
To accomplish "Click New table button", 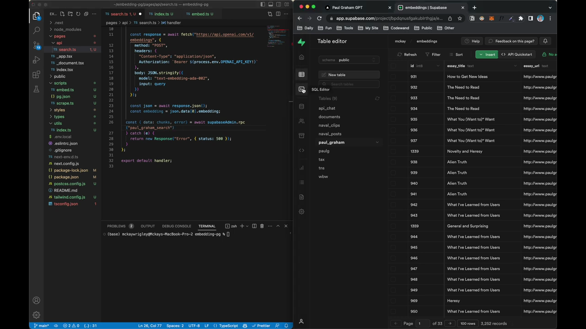I will (349, 74).
